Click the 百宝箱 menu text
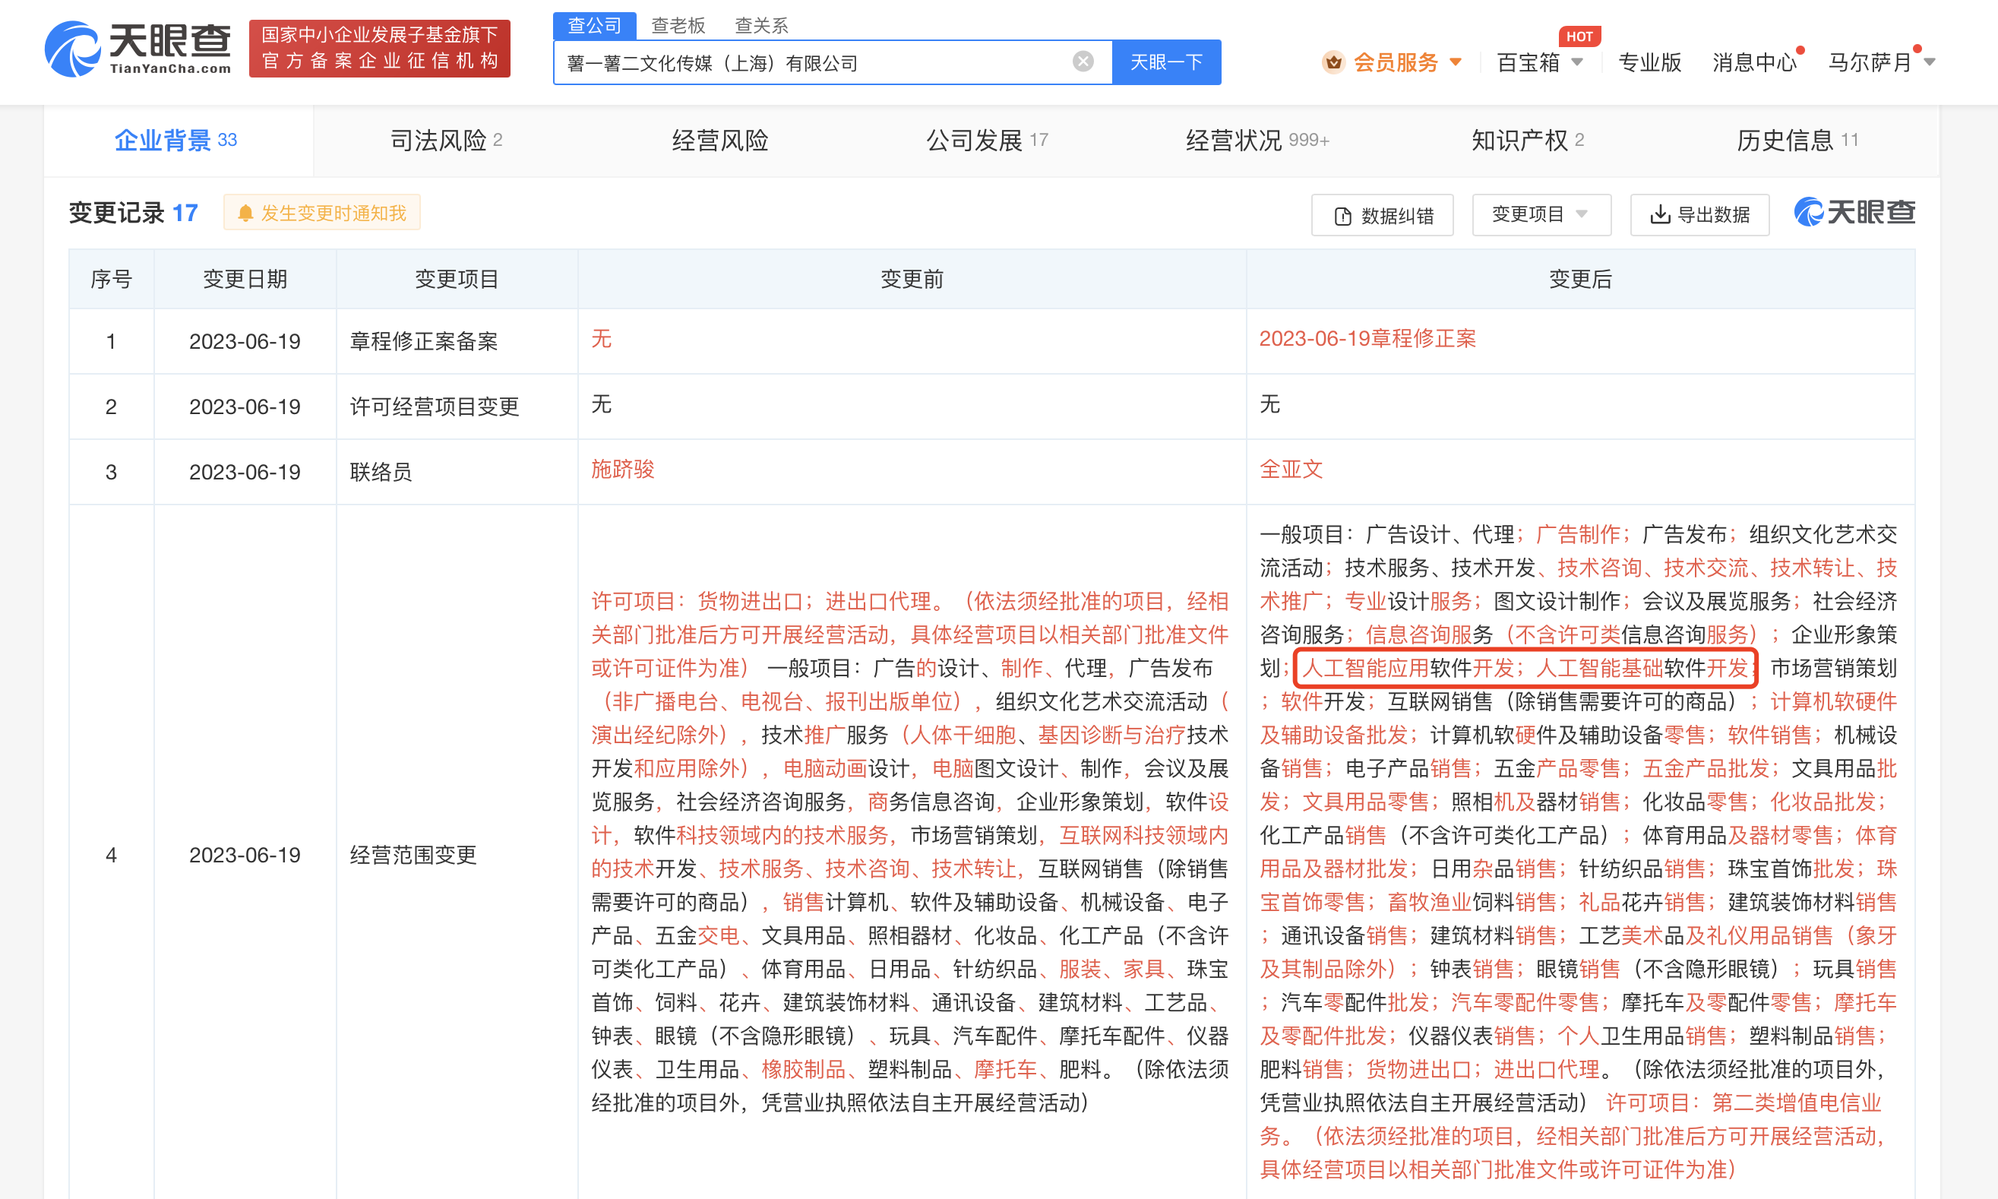The image size is (1998, 1199). (x=1527, y=62)
